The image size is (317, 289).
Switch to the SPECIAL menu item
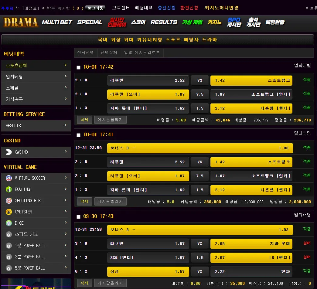pos(90,22)
